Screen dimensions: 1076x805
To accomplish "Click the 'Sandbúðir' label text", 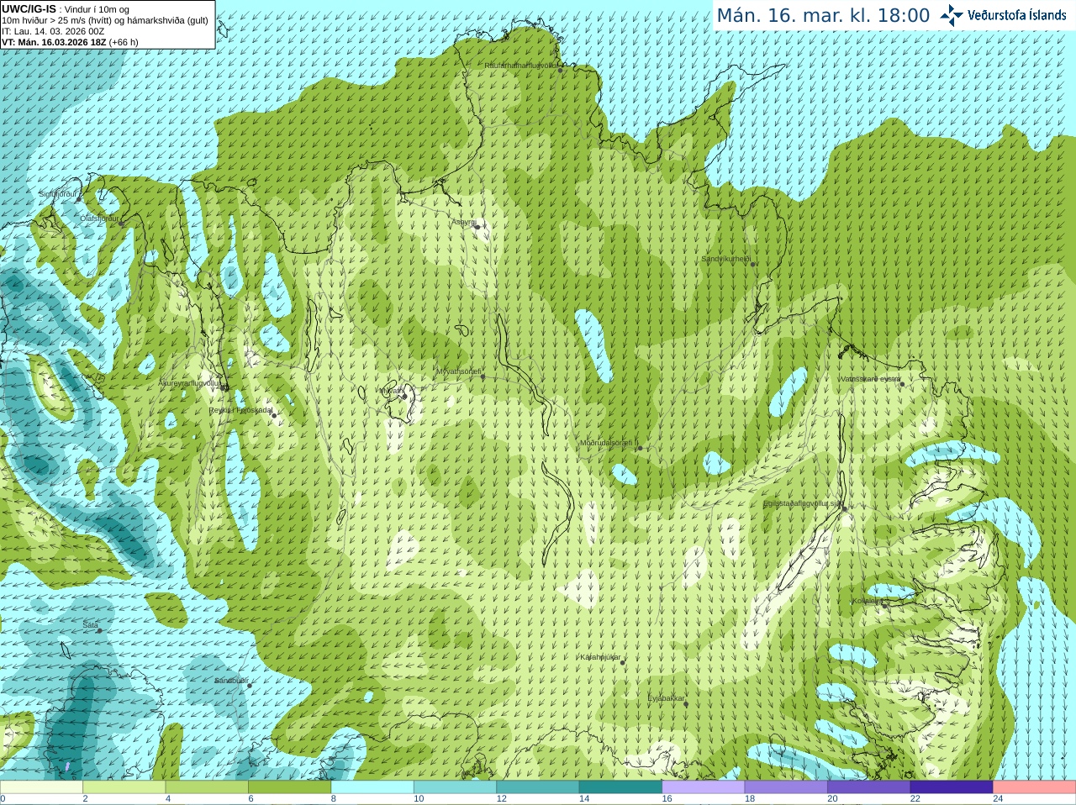I will pyautogui.click(x=230, y=681).
